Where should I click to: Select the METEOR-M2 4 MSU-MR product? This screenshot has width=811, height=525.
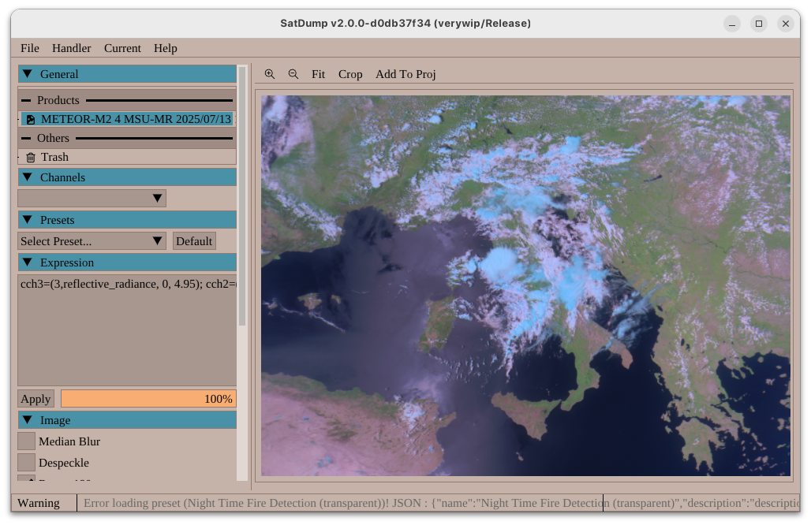pyautogui.click(x=136, y=119)
